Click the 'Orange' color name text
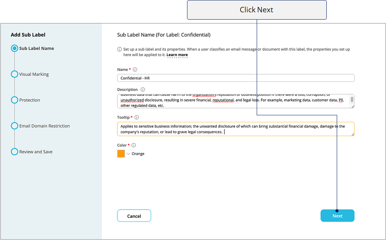386x240 pixels. [138, 154]
